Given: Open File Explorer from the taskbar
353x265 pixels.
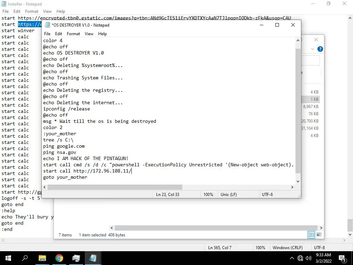Looking at the screenshot, I should (42, 258).
